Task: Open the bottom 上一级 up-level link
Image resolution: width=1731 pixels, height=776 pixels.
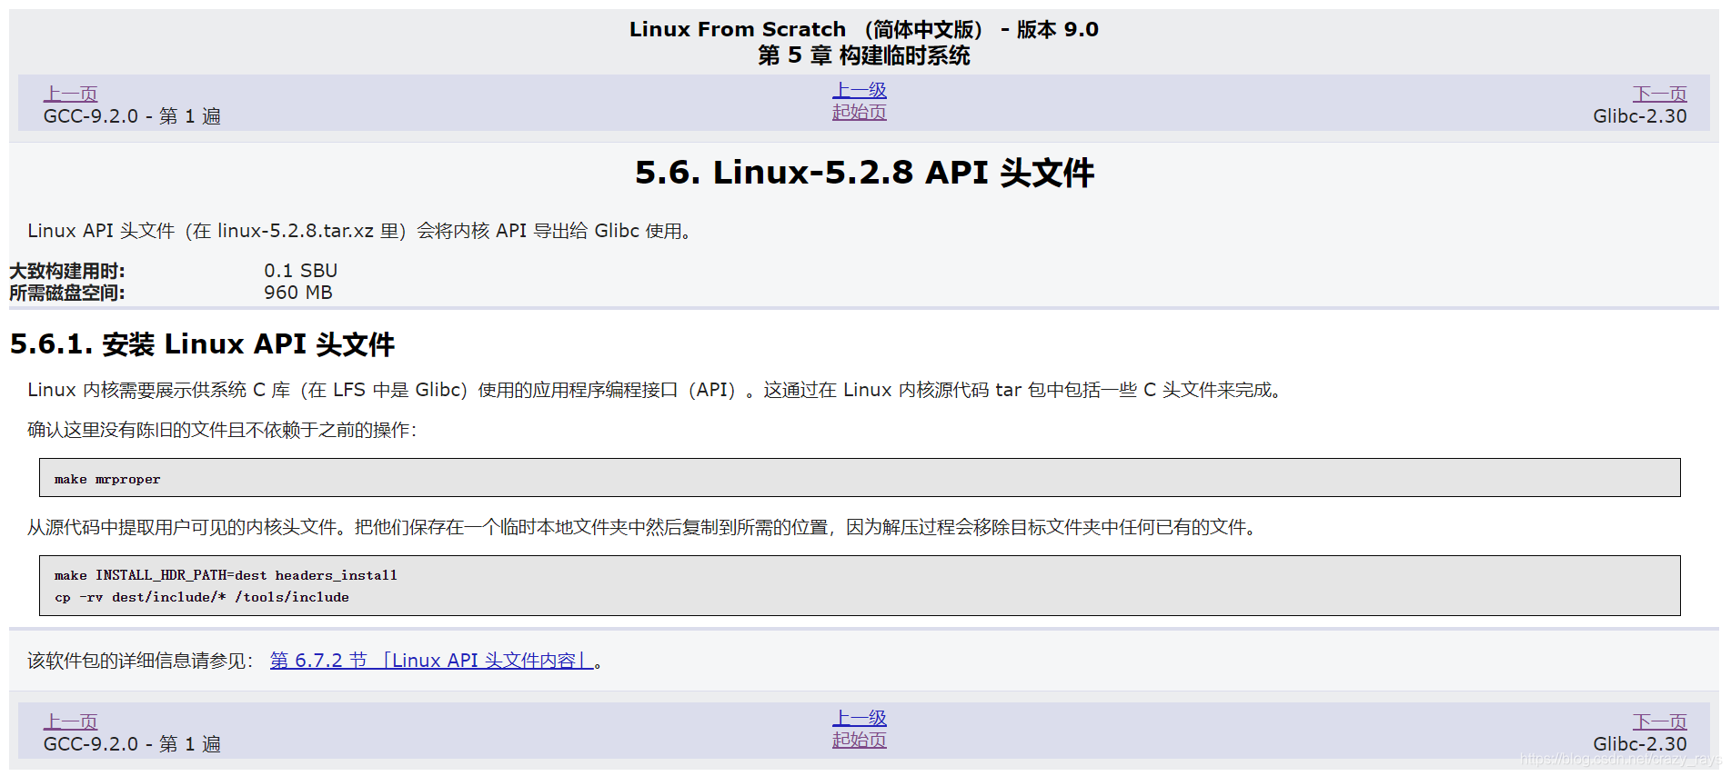Action: (859, 718)
